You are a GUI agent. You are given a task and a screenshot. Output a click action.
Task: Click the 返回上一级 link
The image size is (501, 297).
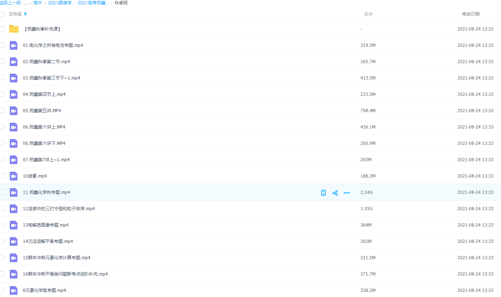(11, 3)
